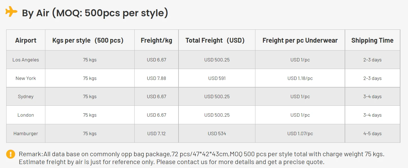Click the USD 1.18/pc cell
Viewport: 408px width, 168px height.
point(300,78)
